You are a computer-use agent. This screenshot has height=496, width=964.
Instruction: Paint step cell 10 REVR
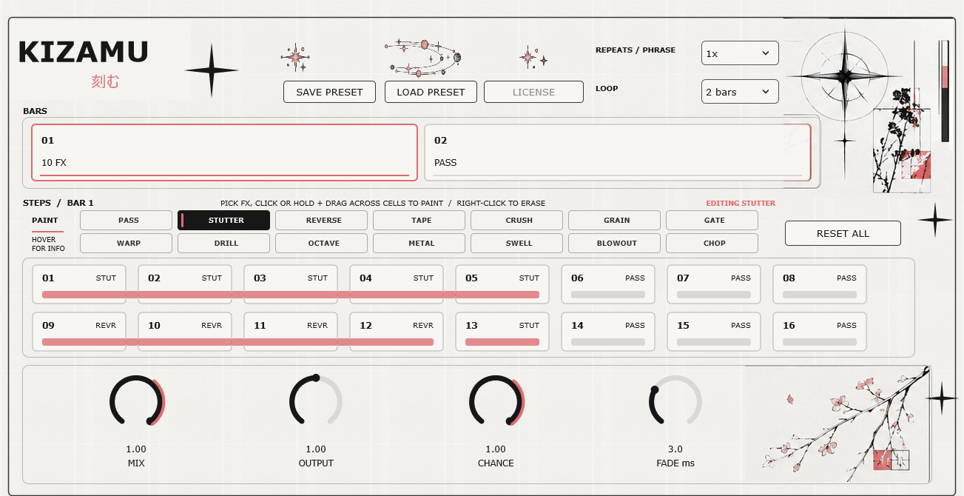pos(185,332)
